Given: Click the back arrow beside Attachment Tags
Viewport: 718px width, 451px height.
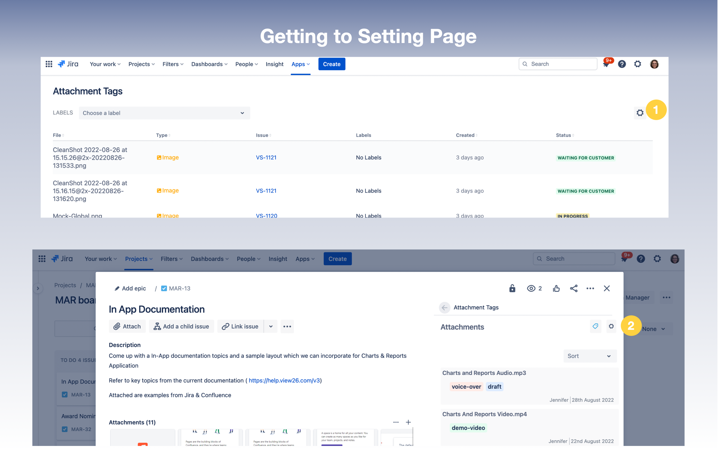Looking at the screenshot, I should click(x=444, y=307).
